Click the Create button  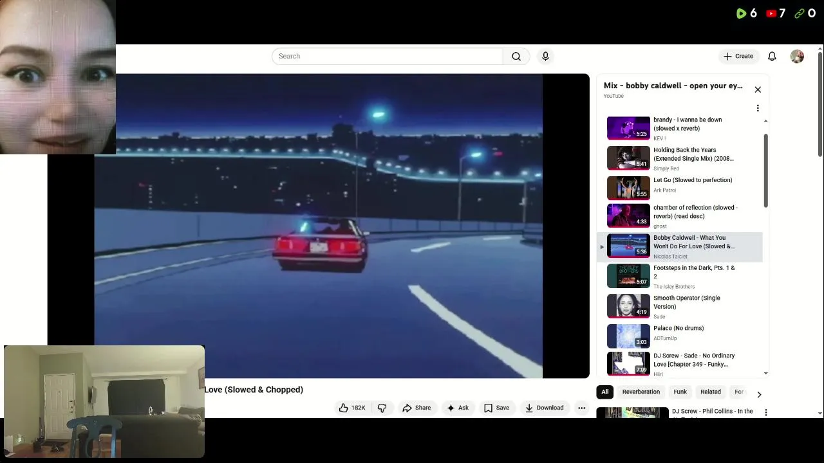click(x=738, y=57)
